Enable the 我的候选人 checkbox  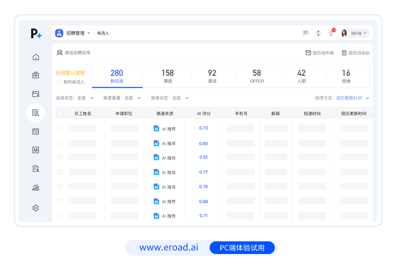pos(58,82)
